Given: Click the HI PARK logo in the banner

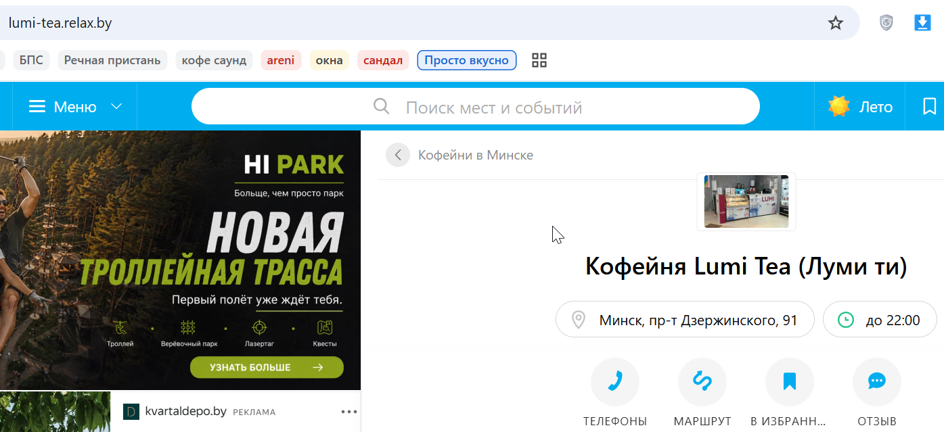Looking at the screenshot, I should click(294, 165).
